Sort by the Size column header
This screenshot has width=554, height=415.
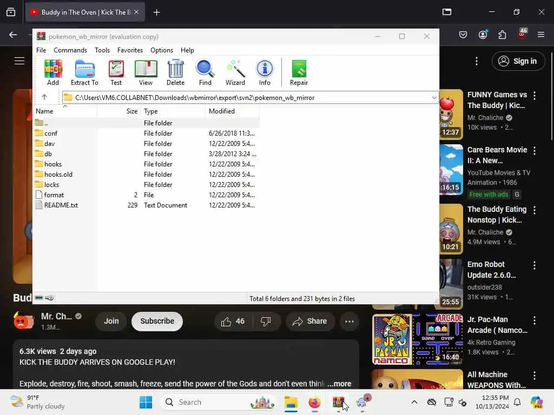118,111
